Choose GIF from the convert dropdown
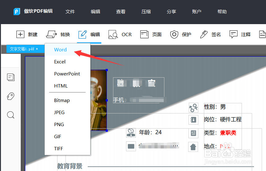Viewport: 266px width, 171px height. coord(67,137)
